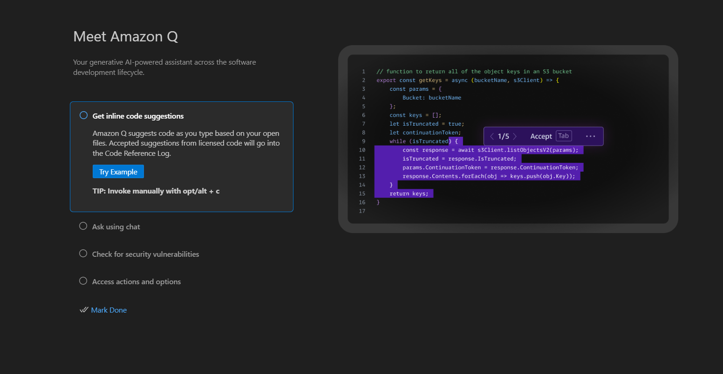Click the Get inline code suggestions title
The width and height of the screenshot is (723, 374).
pos(138,116)
